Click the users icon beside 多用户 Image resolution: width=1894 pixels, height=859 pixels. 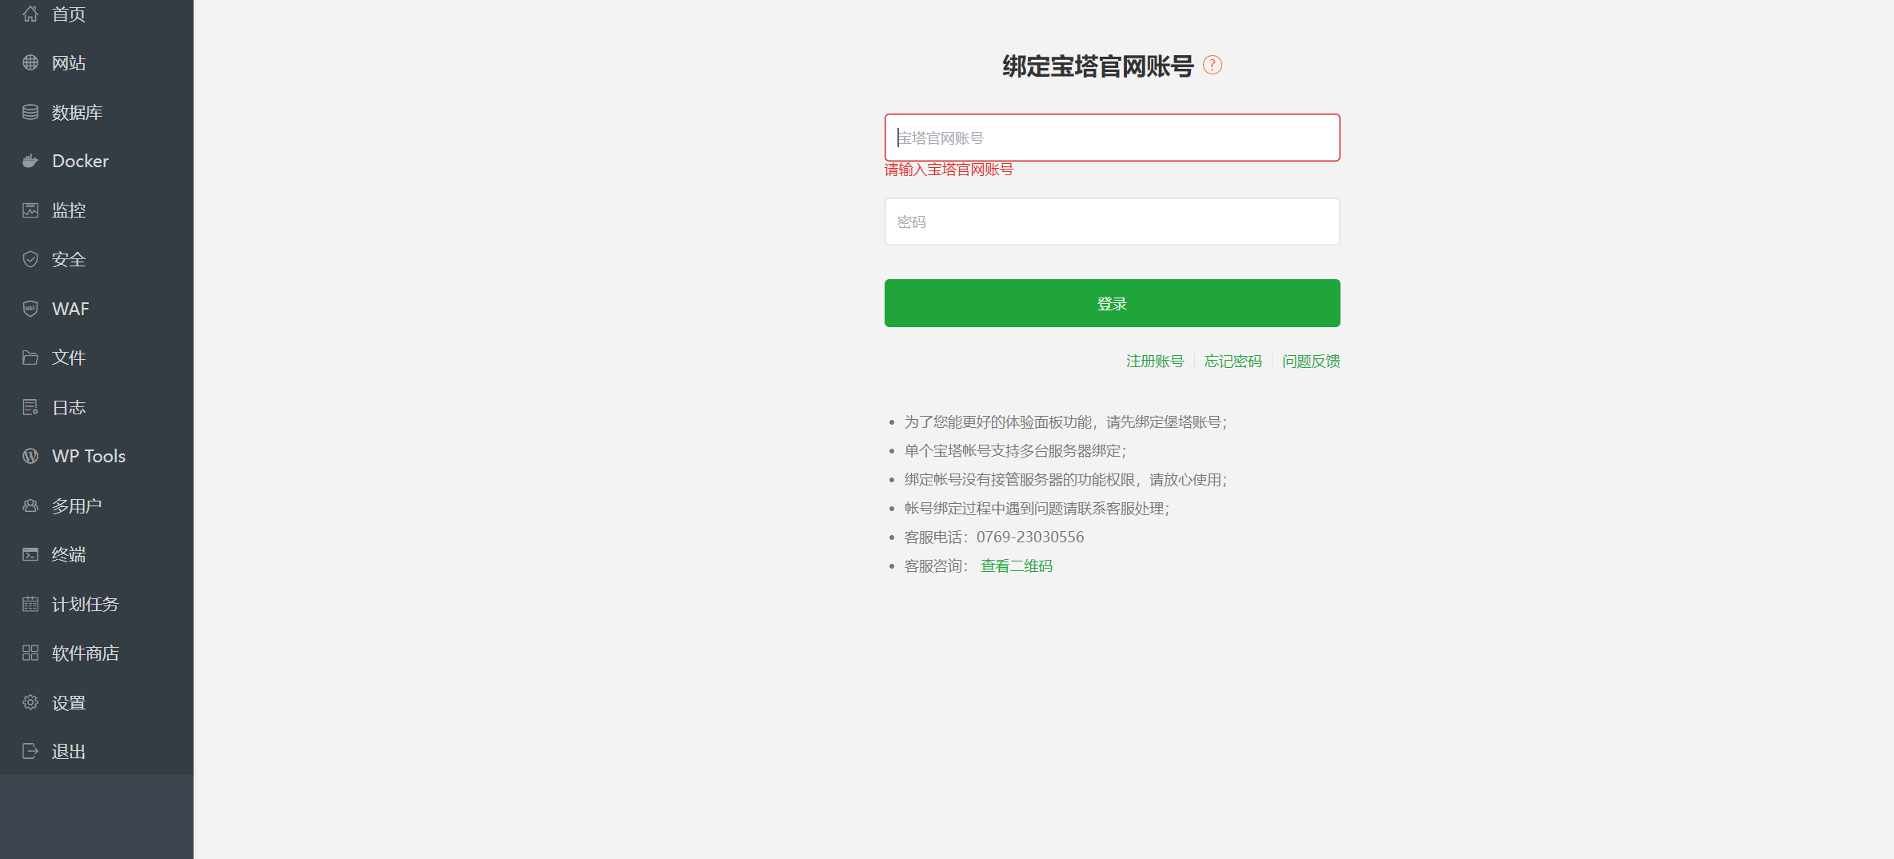pyautogui.click(x=30, y=505)
